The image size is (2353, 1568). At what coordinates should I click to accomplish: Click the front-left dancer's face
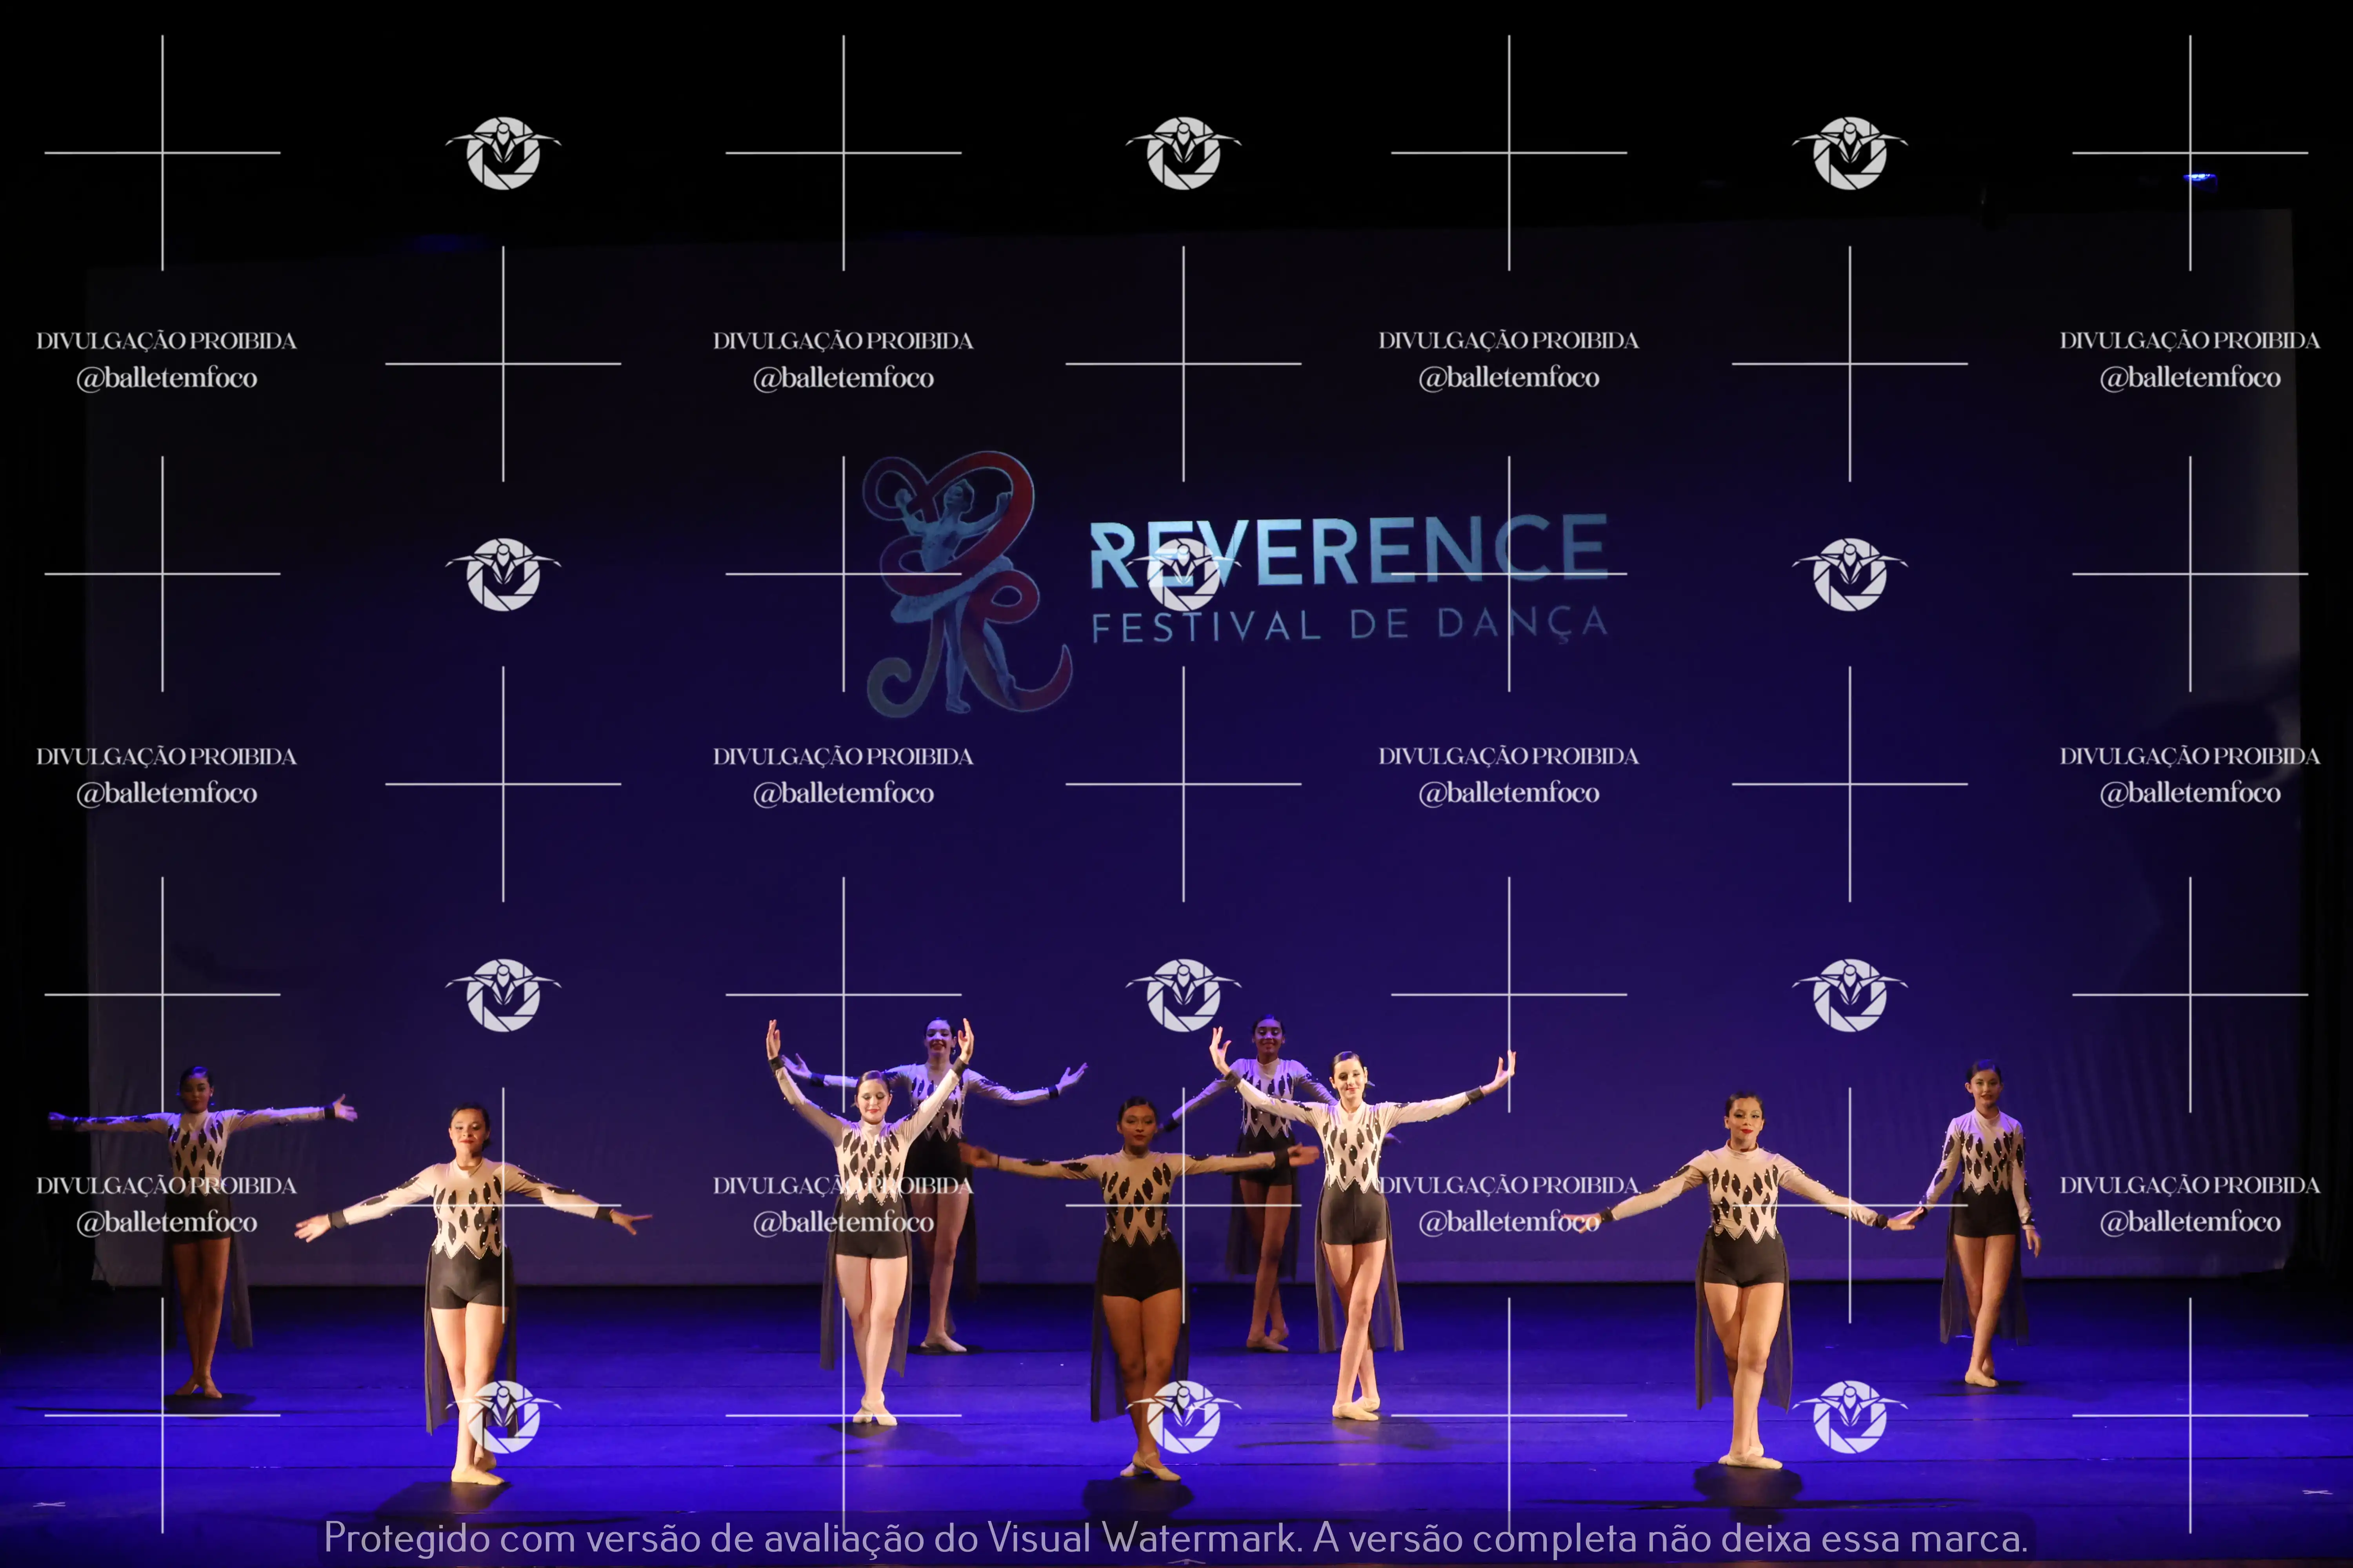click(468, 1130)
